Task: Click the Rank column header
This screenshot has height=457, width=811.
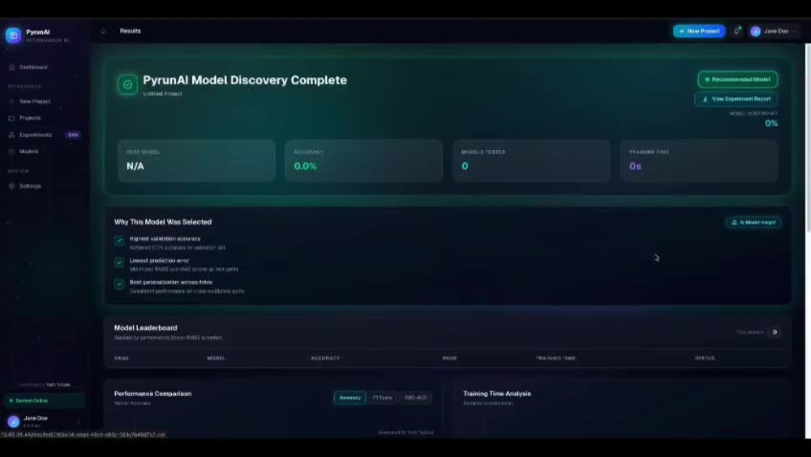Action: 122,358
